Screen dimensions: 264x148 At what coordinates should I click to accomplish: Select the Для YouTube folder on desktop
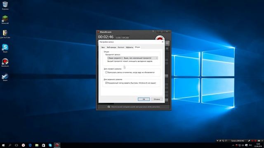tap(5, 34)
